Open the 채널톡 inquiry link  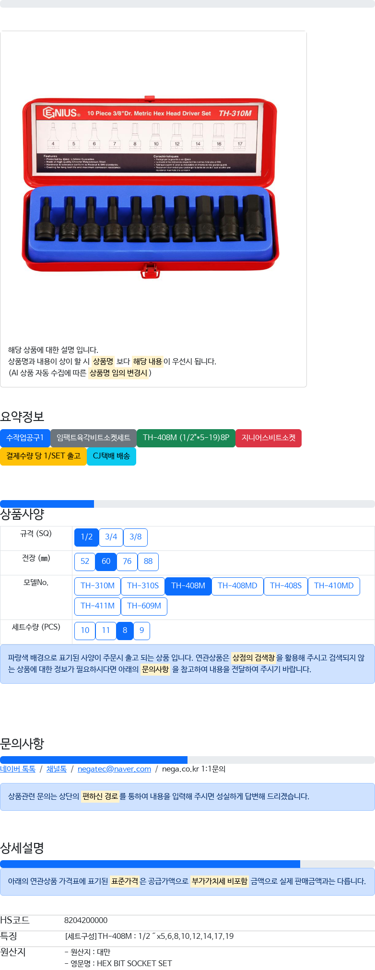57,769
